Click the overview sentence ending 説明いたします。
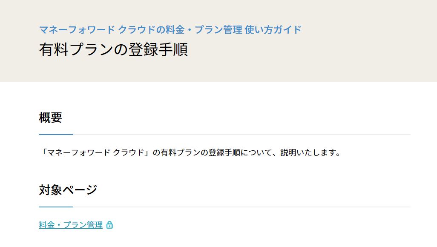Screen dimensions: 437x247 point(190,152)
